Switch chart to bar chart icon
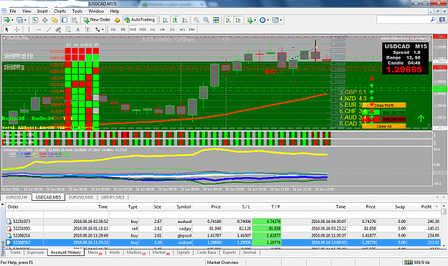The image size is (448, 266). pyautogui.click(x=165, y=20)
